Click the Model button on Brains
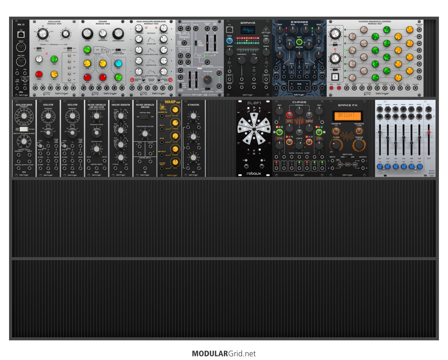The width and height of the screenshot is (448, 360). [x=266, y=40]
